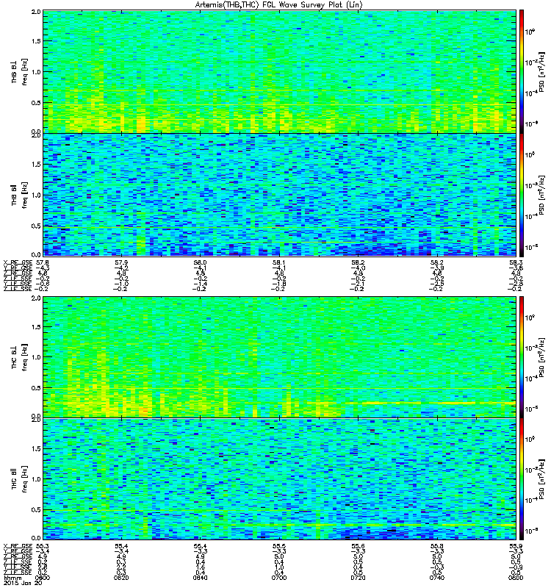Viewport: 551px width, 588px height.
Task: Click the THC position value '55.8'
Action: point(437,546)
